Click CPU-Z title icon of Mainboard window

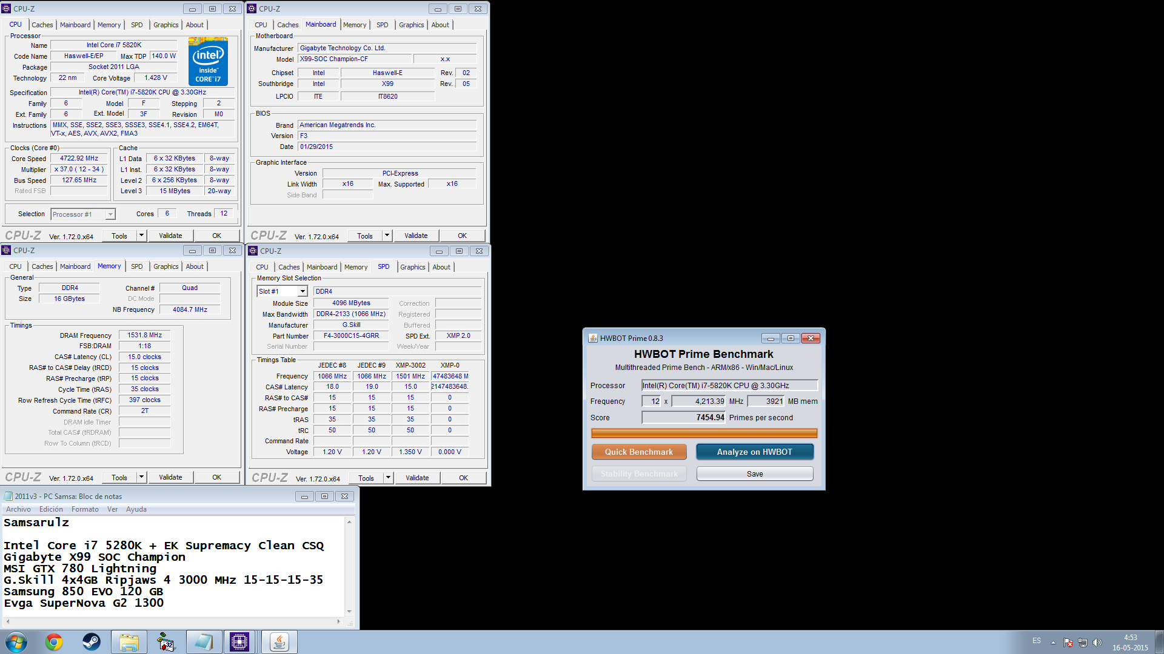point(252,8)
